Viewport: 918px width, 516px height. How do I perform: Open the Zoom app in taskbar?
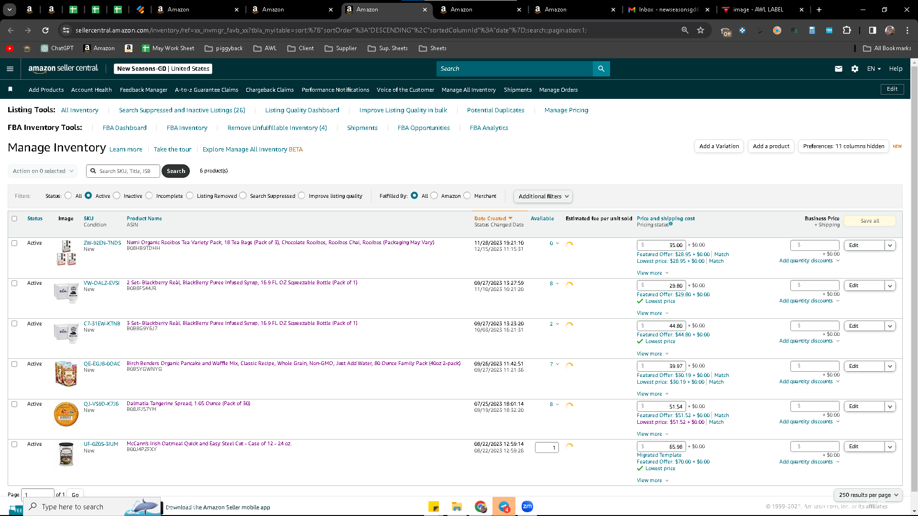click(x=527, y=506)
